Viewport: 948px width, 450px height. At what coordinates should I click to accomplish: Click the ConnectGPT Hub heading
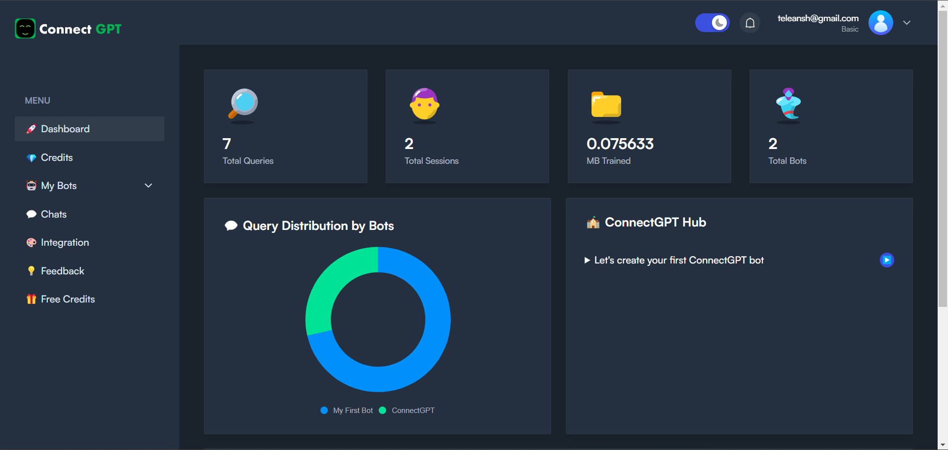pyautogui.click(x=656, y=223)
